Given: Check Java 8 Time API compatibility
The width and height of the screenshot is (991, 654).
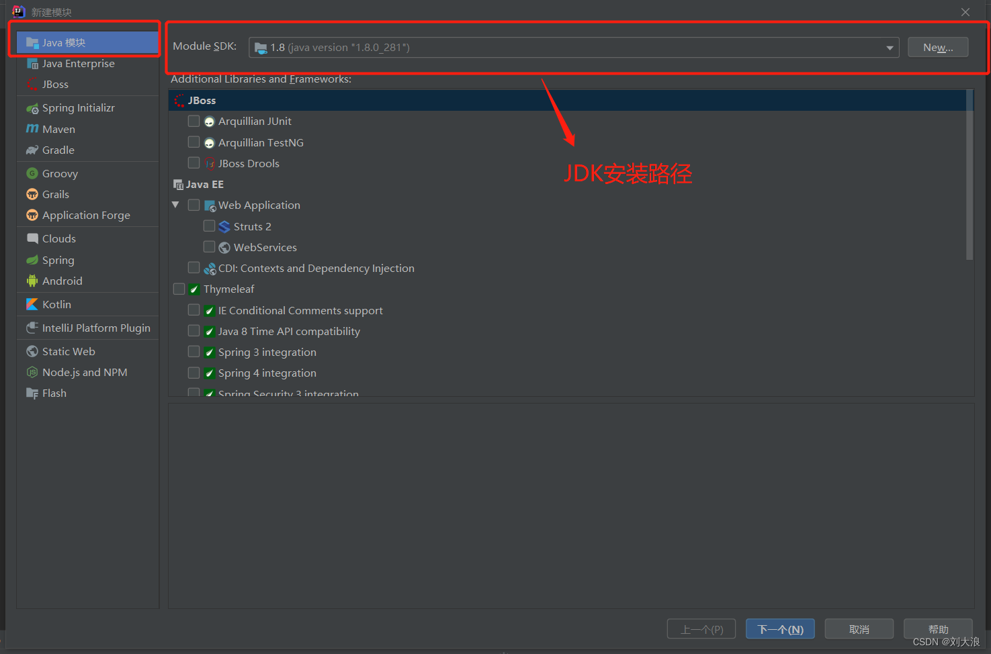Looking at the screenshot, I should (x=193, y=331).
